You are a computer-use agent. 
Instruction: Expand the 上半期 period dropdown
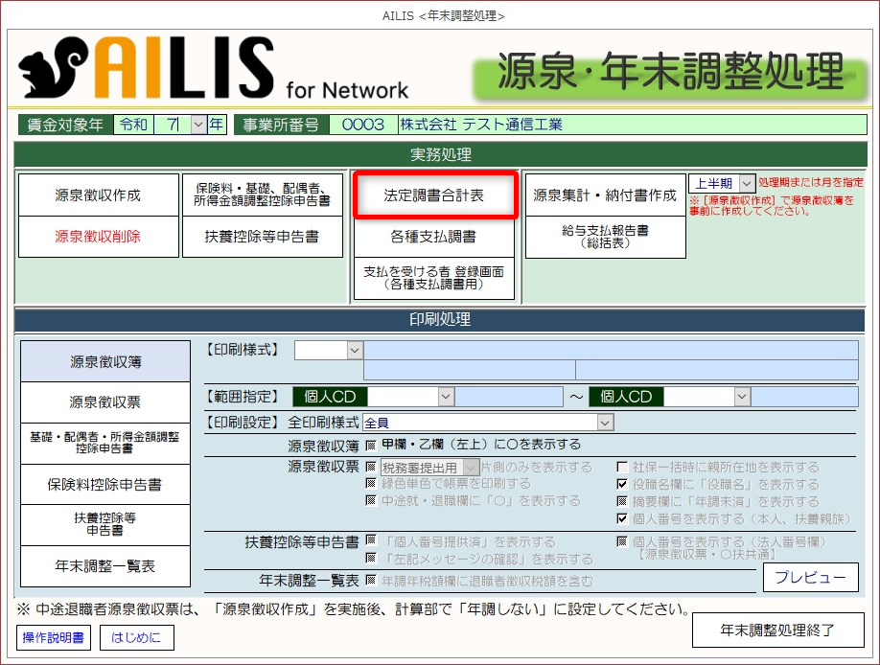(x=747, y=183)
